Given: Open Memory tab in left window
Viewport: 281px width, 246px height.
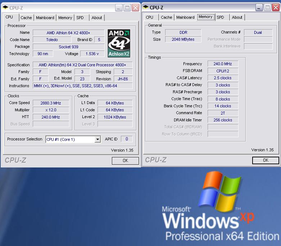Looking at the screenshot, I should point(65,18).
